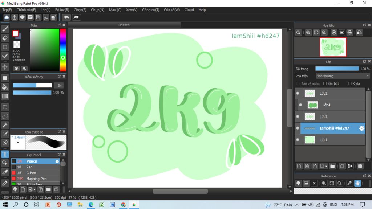Screen dimensions: 372x209
Task: Click the canvas horizontal scrollbar
Action: tap(180, 191)
